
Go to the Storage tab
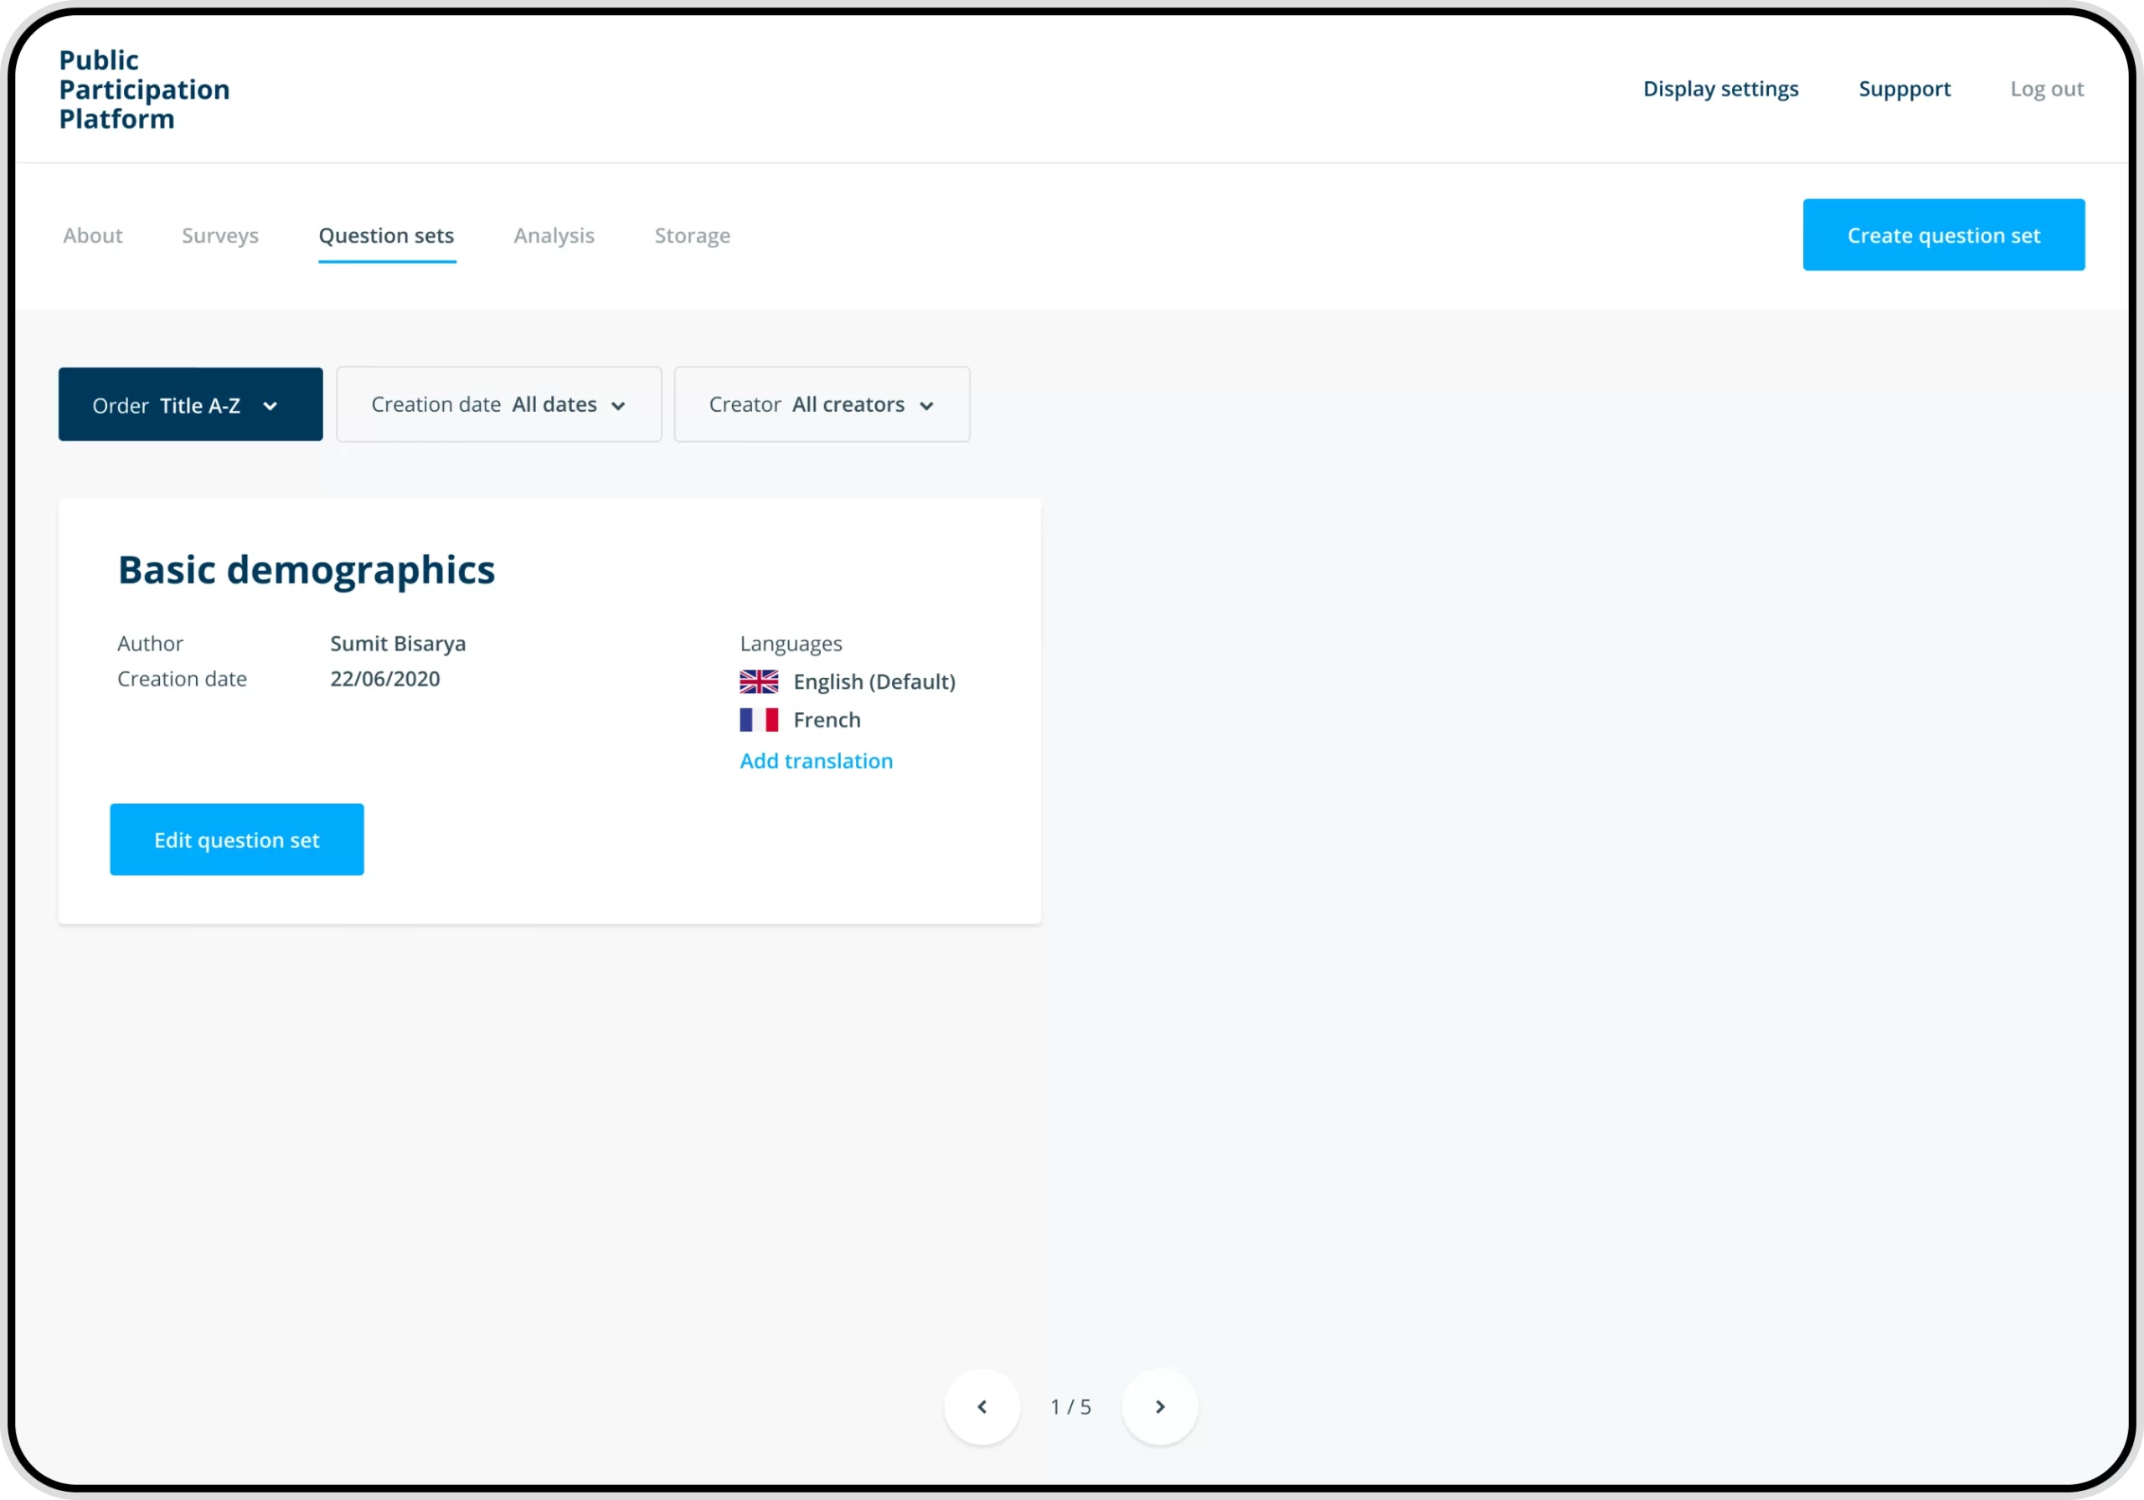pos(692,235)
